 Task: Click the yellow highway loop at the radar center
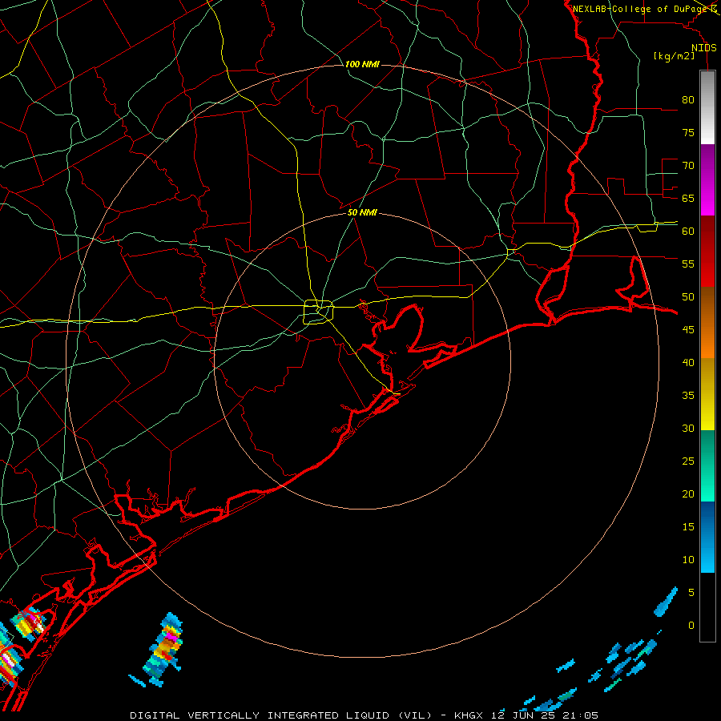click(319, 312)
